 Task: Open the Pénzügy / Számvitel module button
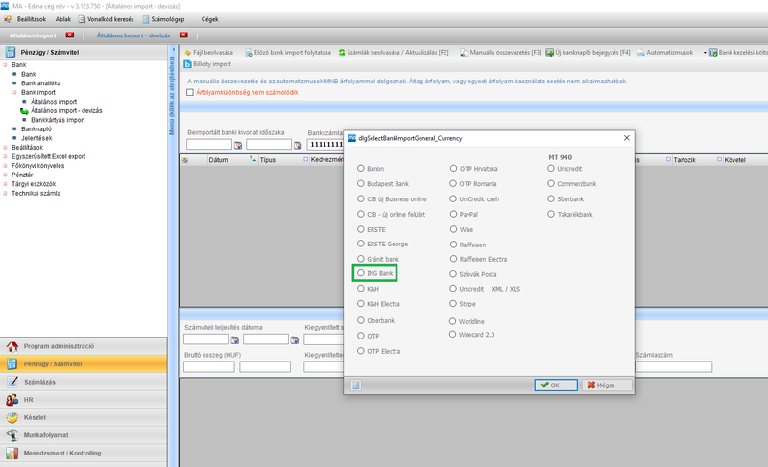coord(84,363)
